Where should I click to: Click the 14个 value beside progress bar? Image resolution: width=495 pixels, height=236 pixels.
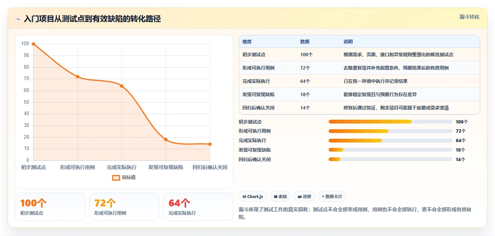click(x=460, y=160)
